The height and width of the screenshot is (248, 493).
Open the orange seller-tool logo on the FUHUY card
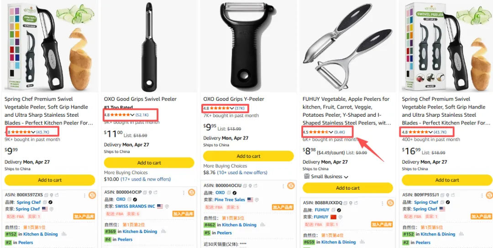pyautogui.click(x=390, y=203)
